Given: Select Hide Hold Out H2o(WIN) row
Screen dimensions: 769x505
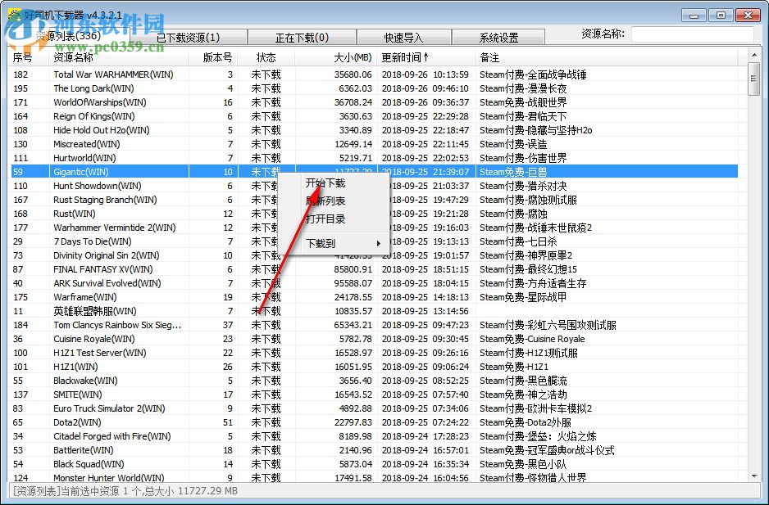Looking at the screenshot, I should tap(373, 130).
